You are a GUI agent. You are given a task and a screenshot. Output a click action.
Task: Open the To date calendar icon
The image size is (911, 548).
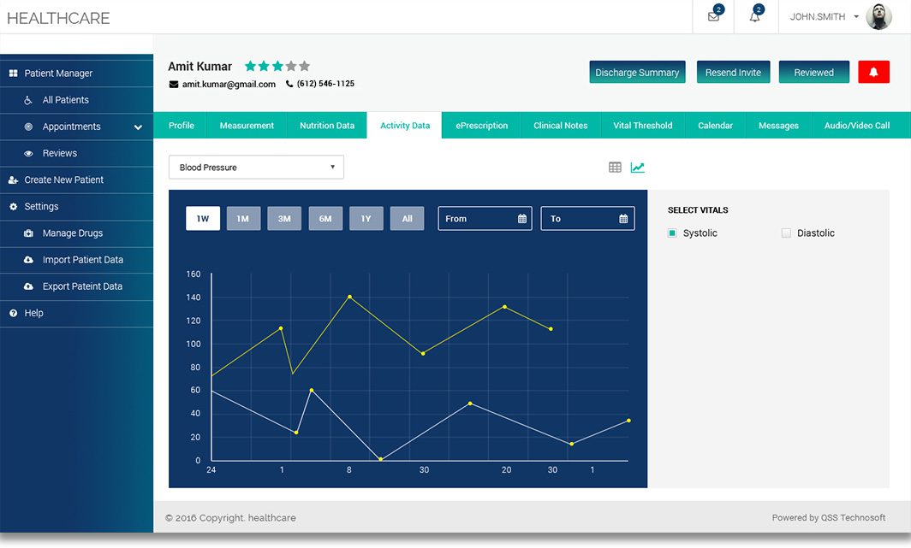623,219
